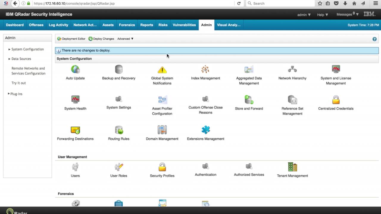This screenshot has width=381, height=214.
Task: Open Reference Set Management
Action: pos(292,106)
